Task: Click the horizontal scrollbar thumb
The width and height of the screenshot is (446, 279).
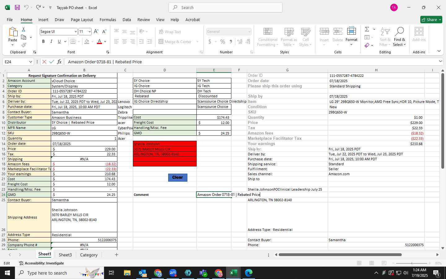Action: [340, 255]
